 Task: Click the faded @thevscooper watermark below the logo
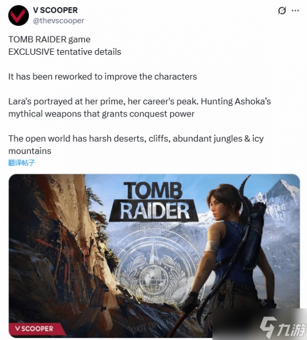[x=153, y=227]
